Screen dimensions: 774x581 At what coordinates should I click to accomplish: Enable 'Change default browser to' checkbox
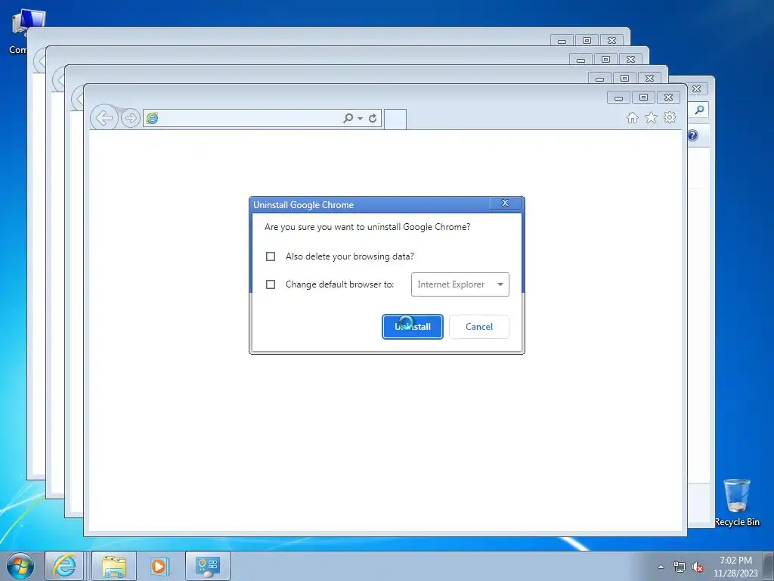[x=271, y=284]
